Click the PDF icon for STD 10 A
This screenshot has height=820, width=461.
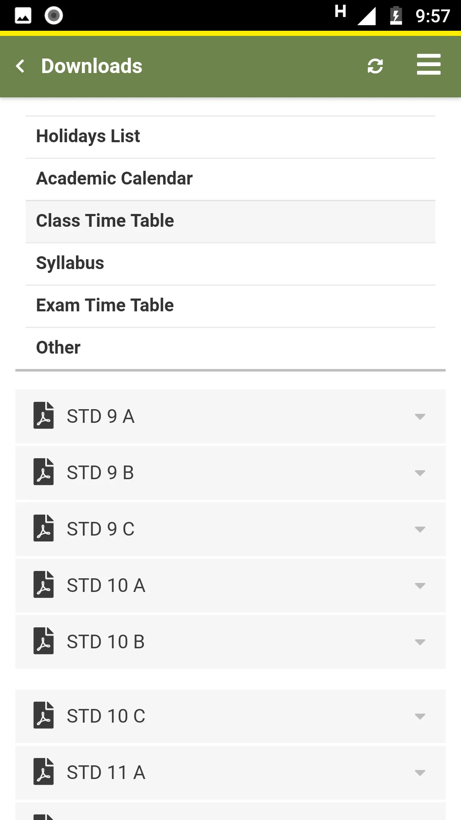[x=44, y=584]
